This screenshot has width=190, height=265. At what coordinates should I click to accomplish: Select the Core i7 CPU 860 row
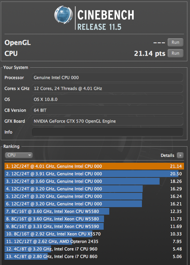click(94, 256)
